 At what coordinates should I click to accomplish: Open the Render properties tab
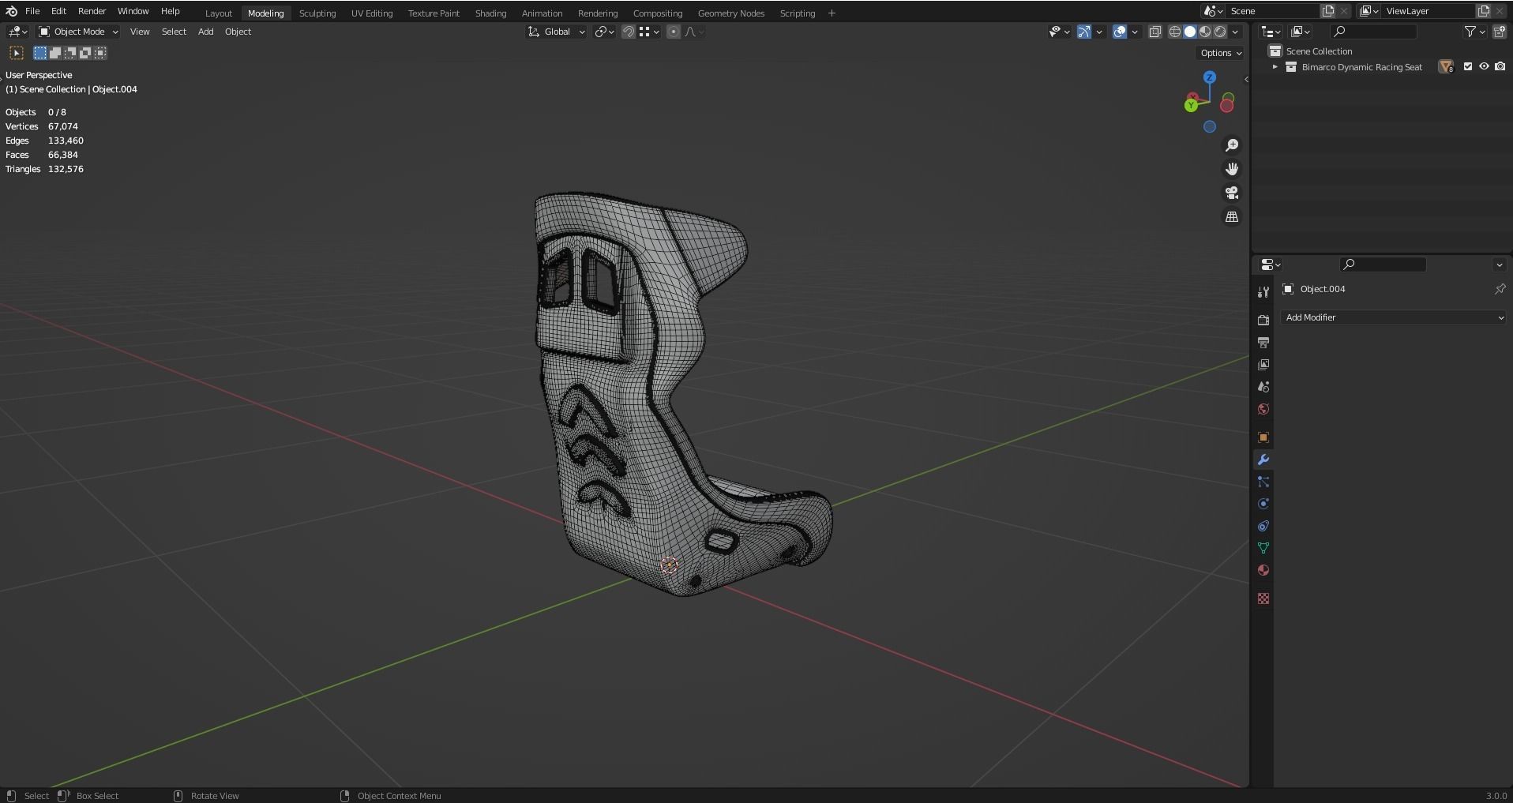1263,320
